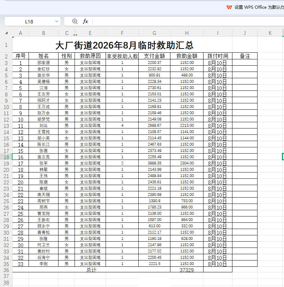The width and height of the screenshot is (284, 287).
Task: Click relief amount 753.00
Action: click(187, 201)
